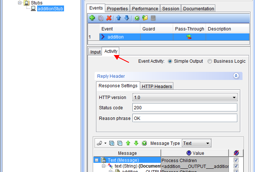The width and height of the screenshot is (255, 172).
Task: Click the Status code field
Action: point(185,107)
